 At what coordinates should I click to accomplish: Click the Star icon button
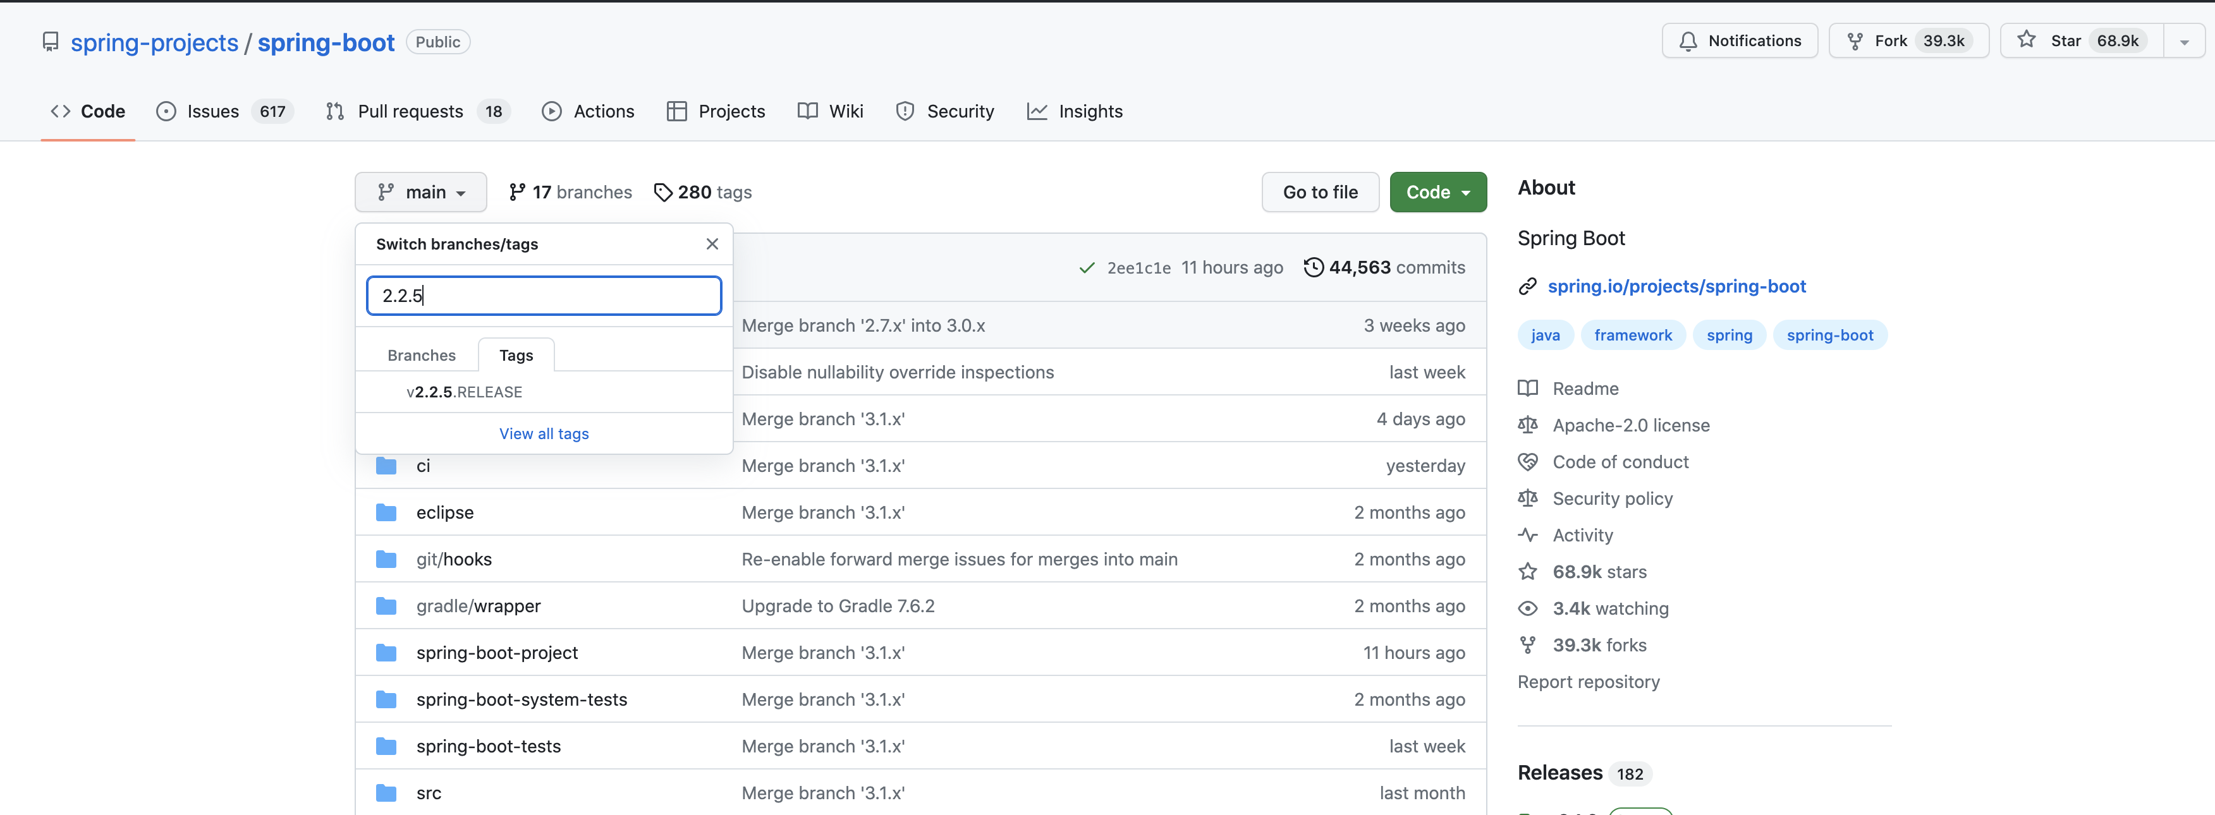(2027, 40)
